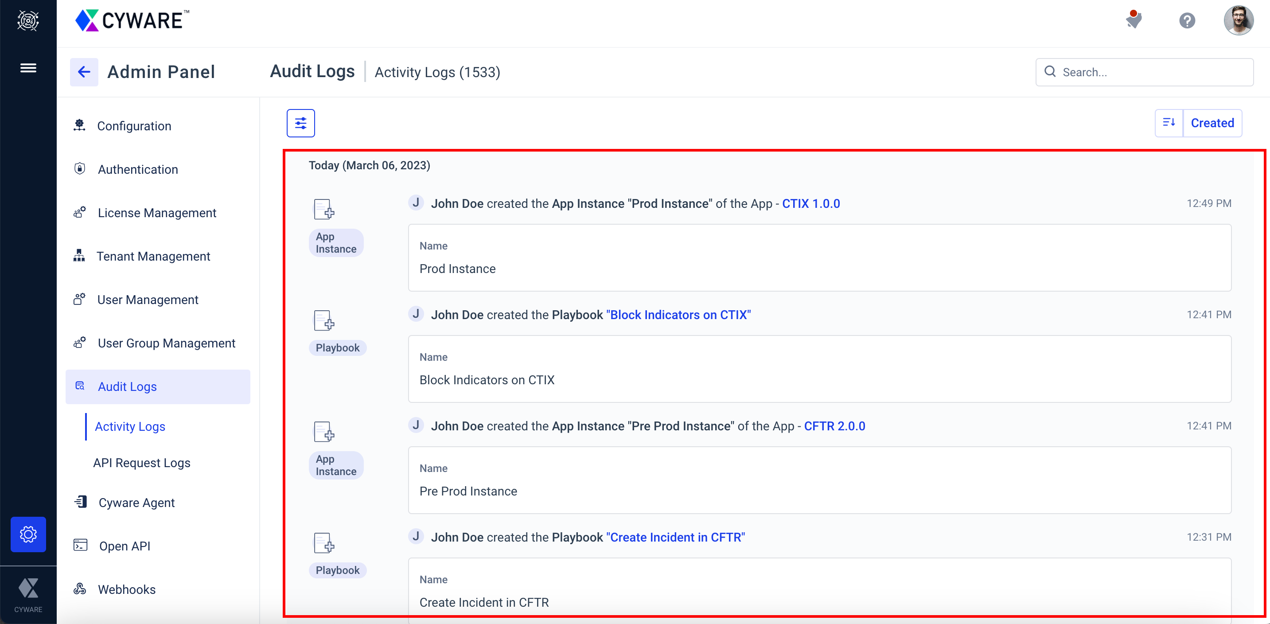Click the orchestrate icon at top-left
Image resolution: width=1270 pixels, height=624 pixels.
pyautogui.click(x=28, y=20)
